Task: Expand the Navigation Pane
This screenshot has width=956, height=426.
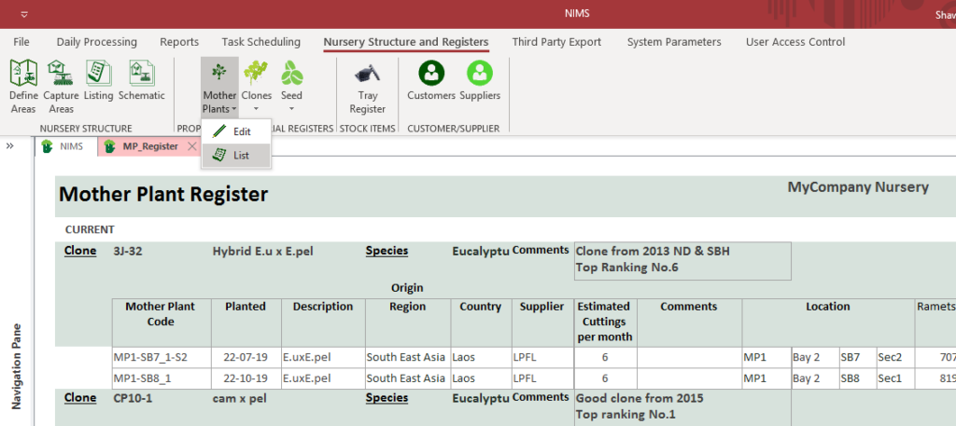Action: click(x=10, y=146)
